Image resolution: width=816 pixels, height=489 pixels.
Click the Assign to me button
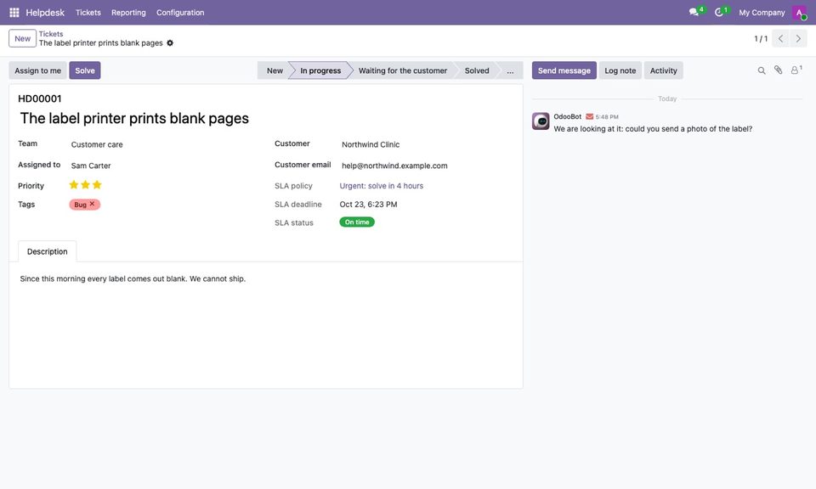(38, 70)
